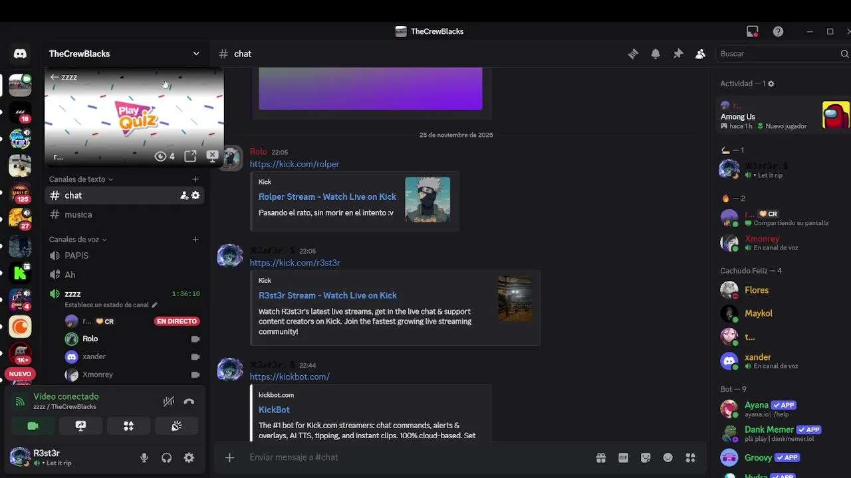Invite people to chat channel icon
This screenshot has height=478, width=851.
click(184, 195)
